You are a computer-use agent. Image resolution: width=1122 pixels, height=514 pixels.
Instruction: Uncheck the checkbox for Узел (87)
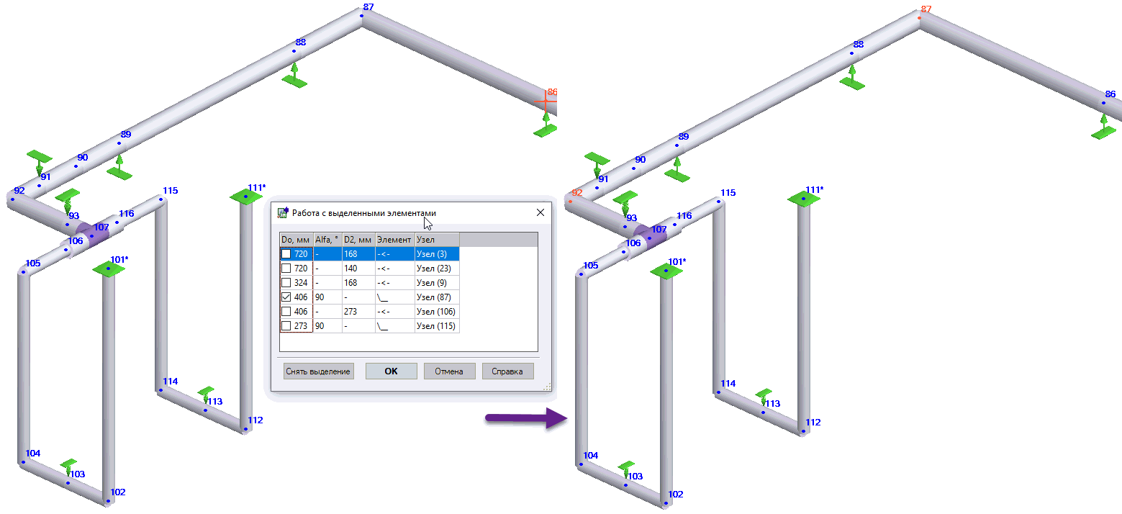pyautogui.click(x=286, y=297)
